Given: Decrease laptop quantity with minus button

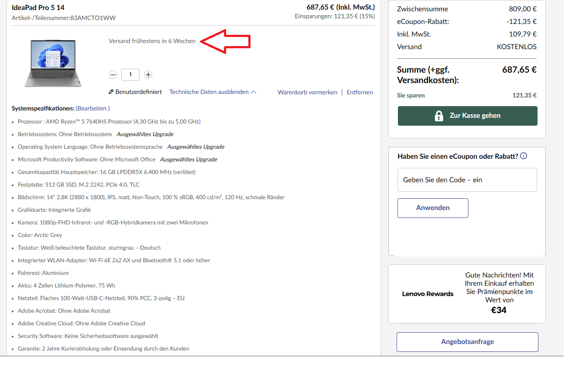Looking at the screenshot, I should coord(113,75).
